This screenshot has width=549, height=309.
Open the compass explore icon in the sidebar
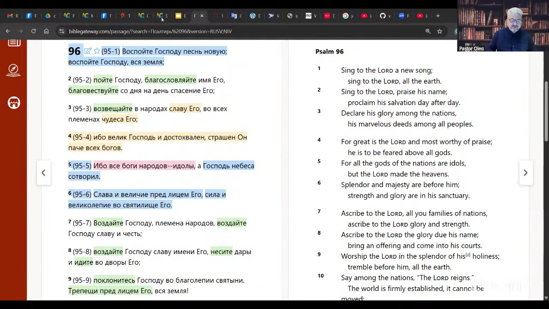[13, 70]
